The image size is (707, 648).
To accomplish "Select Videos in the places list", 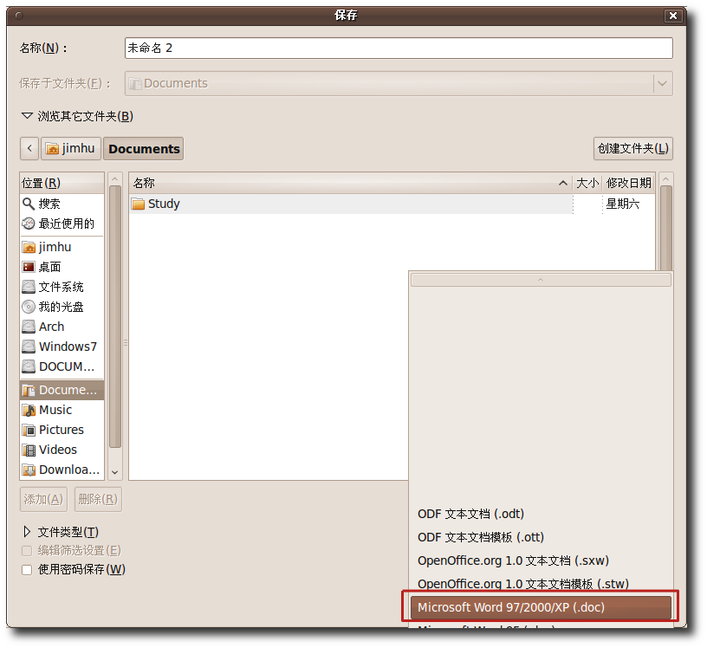I will pos(62,450).
